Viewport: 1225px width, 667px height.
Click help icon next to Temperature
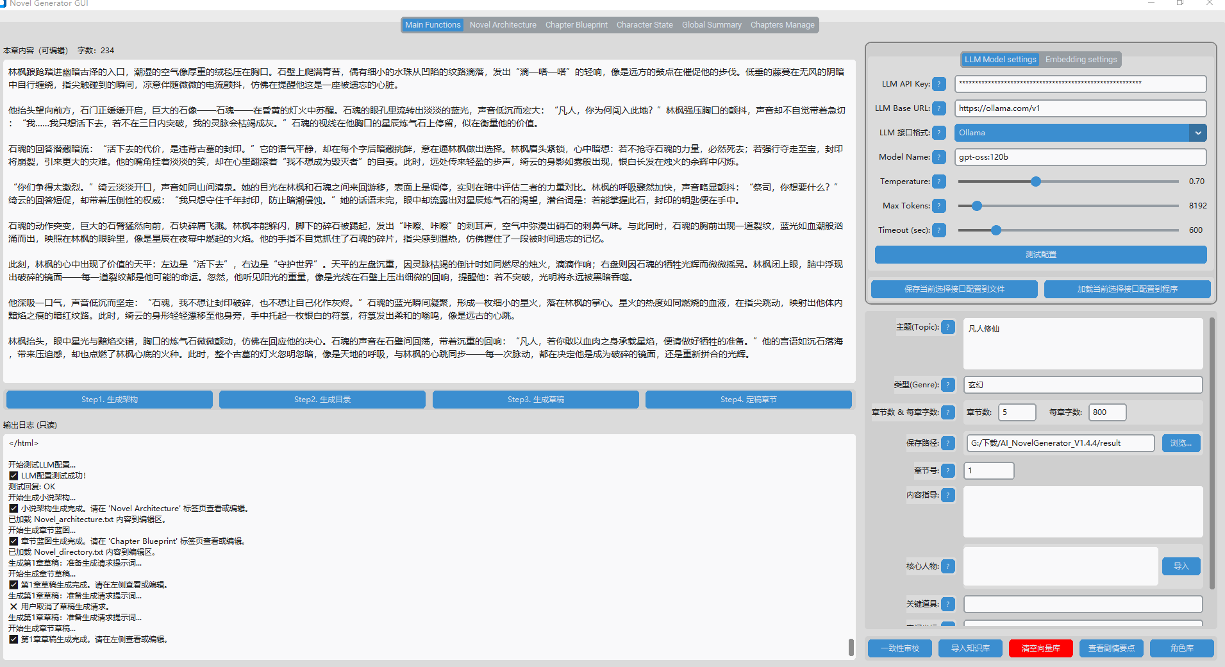(x=939, y=182)
